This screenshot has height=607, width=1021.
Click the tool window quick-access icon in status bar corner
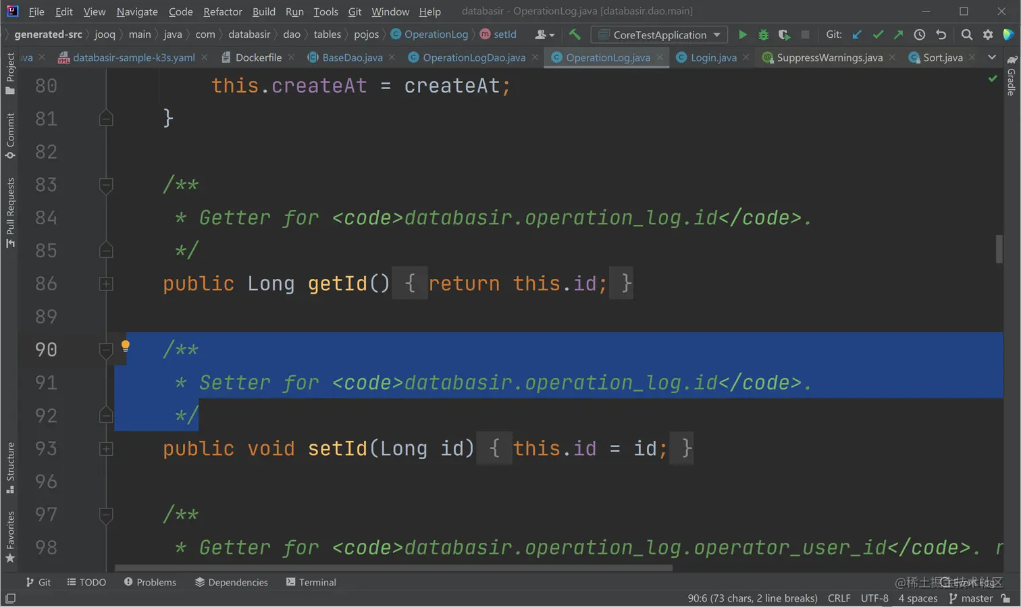[10, 598]
